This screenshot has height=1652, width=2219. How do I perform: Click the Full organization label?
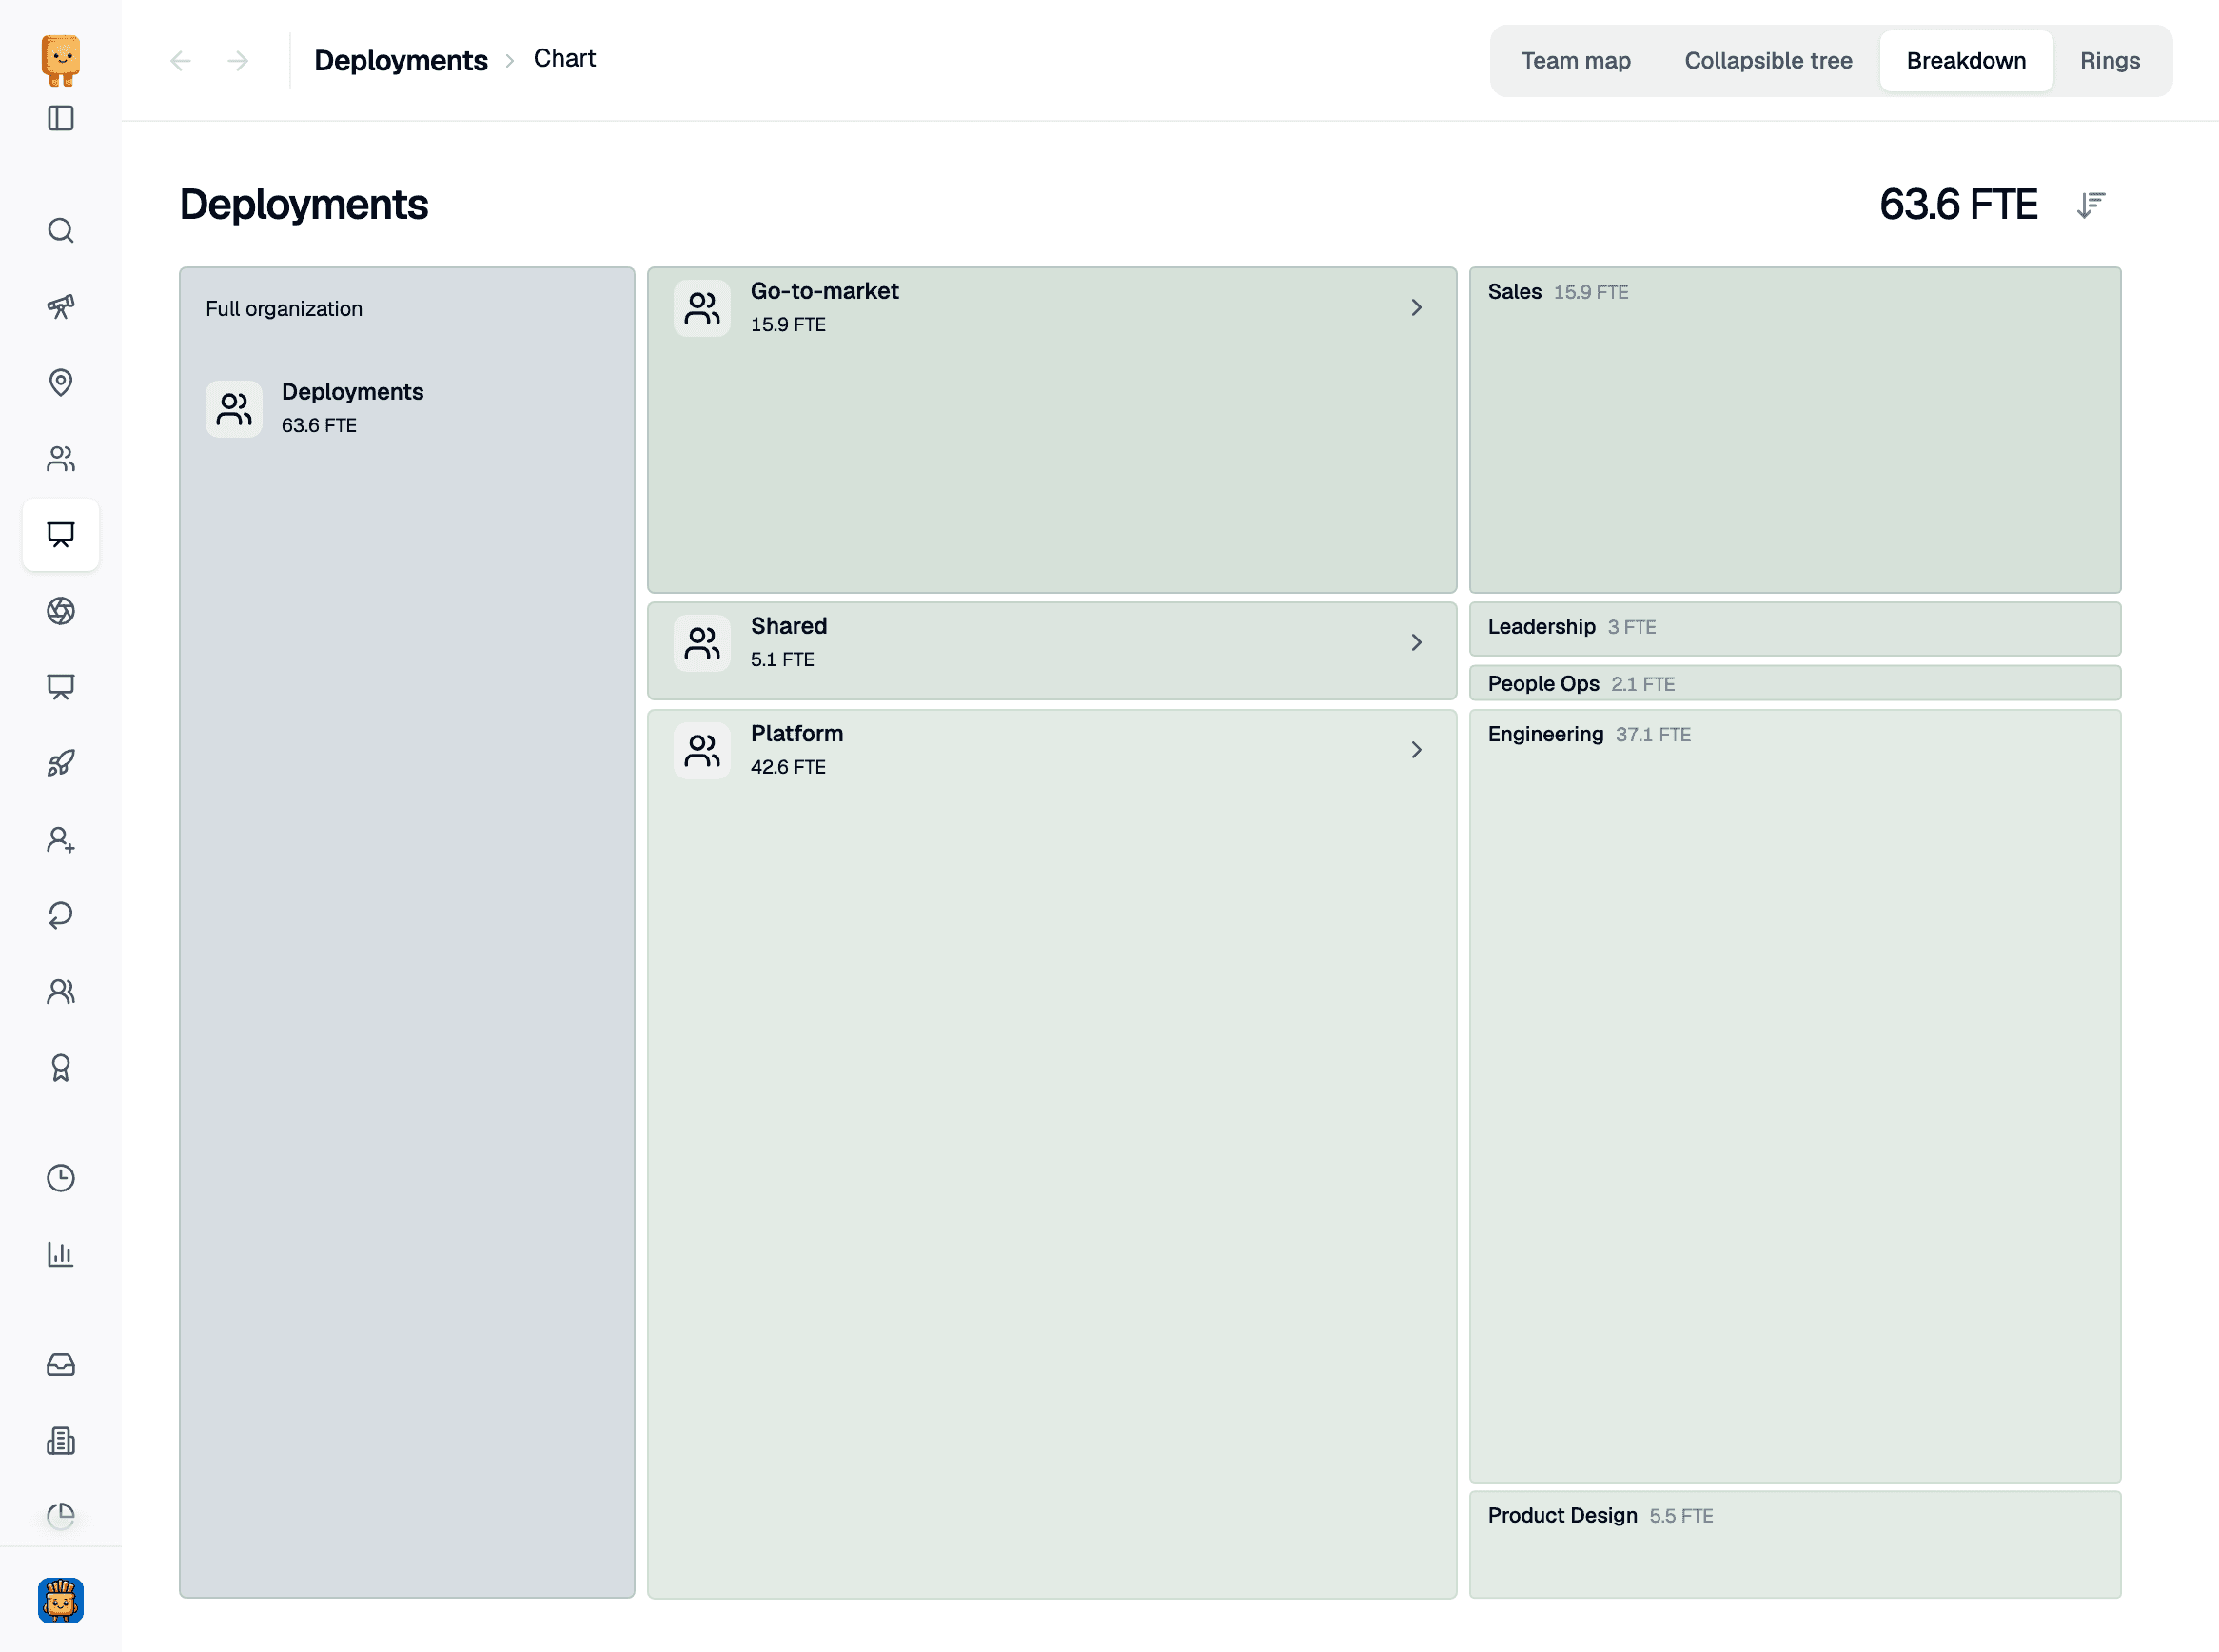284,309
